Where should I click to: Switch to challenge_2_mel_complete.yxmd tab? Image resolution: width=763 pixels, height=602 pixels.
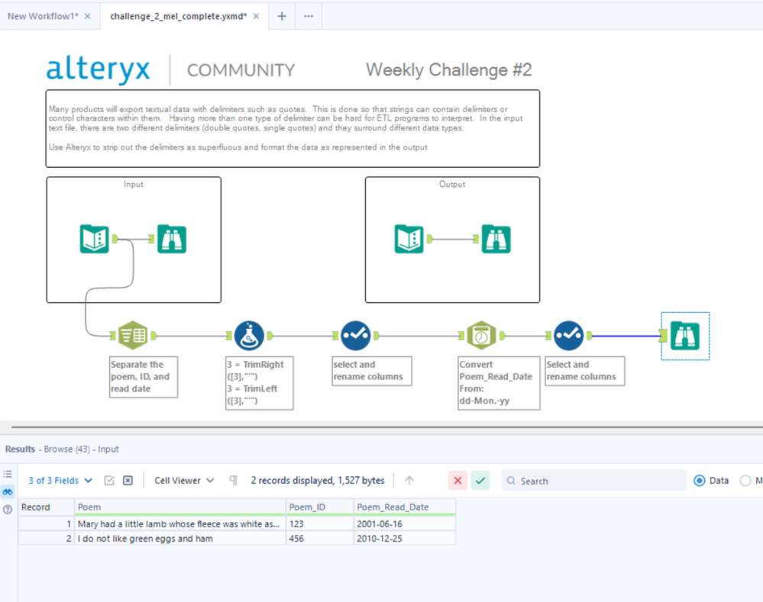[x=179, y=16]
